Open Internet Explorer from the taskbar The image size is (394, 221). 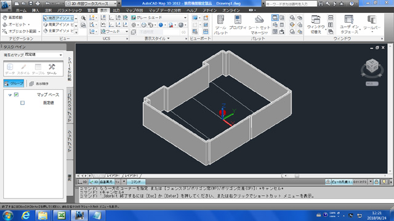[x=26, y=215]
